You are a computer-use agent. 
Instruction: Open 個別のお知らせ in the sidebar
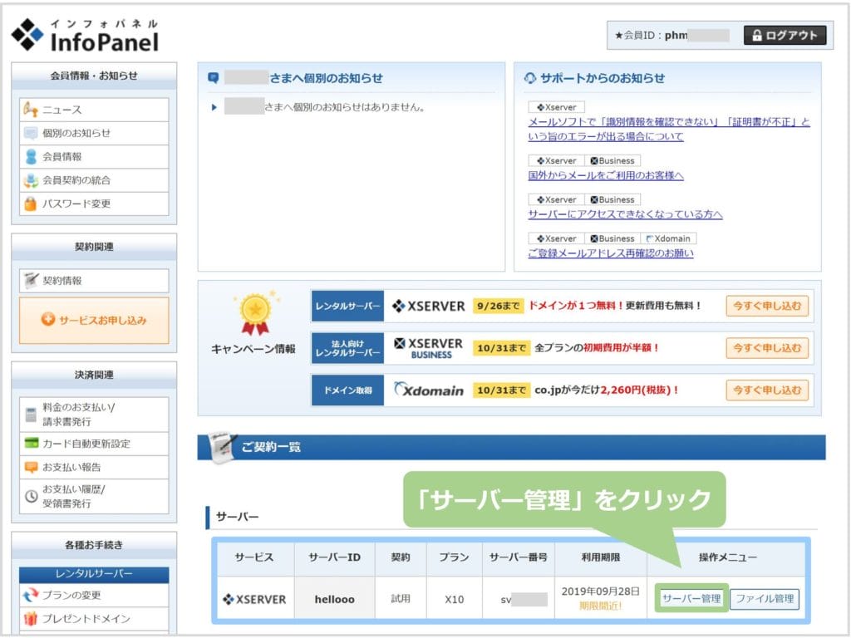pyautogui.click(x=94, y=133)
